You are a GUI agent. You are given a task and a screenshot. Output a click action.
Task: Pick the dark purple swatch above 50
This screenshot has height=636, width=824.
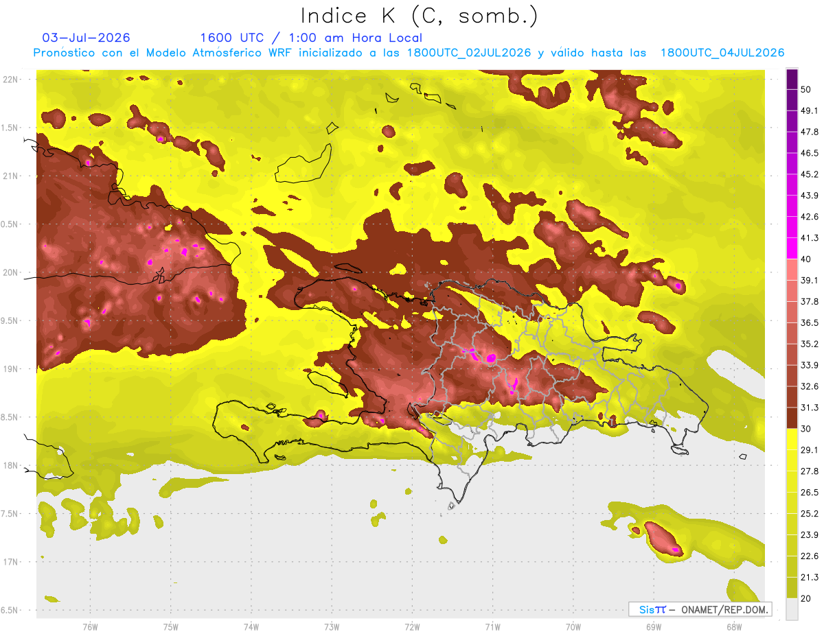792,79
